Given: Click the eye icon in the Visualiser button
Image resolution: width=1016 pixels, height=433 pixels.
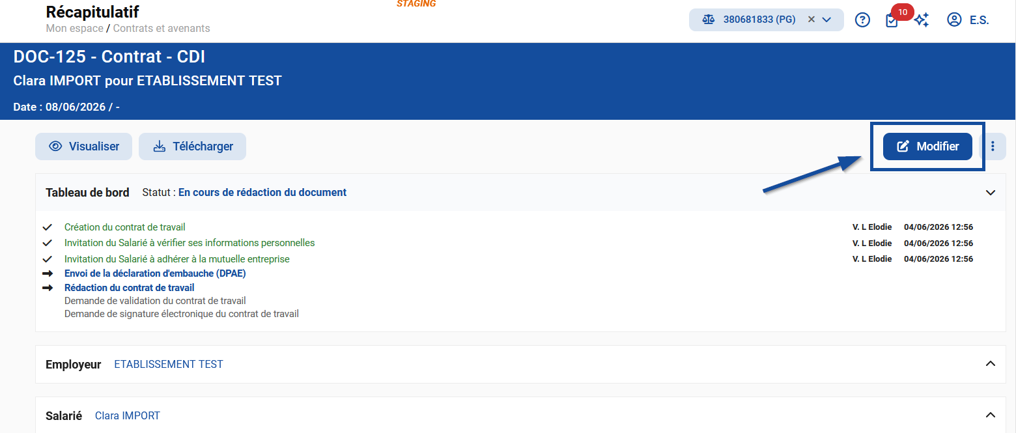Looking at the screenshot, I should 55,147.
